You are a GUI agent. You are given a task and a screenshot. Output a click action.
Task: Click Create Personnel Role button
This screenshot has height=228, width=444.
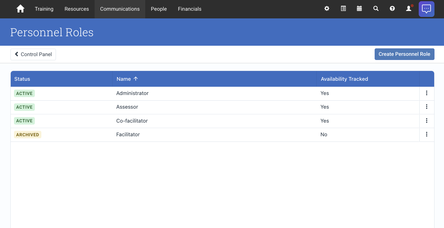pyautogui.click(x=404, y=54)
